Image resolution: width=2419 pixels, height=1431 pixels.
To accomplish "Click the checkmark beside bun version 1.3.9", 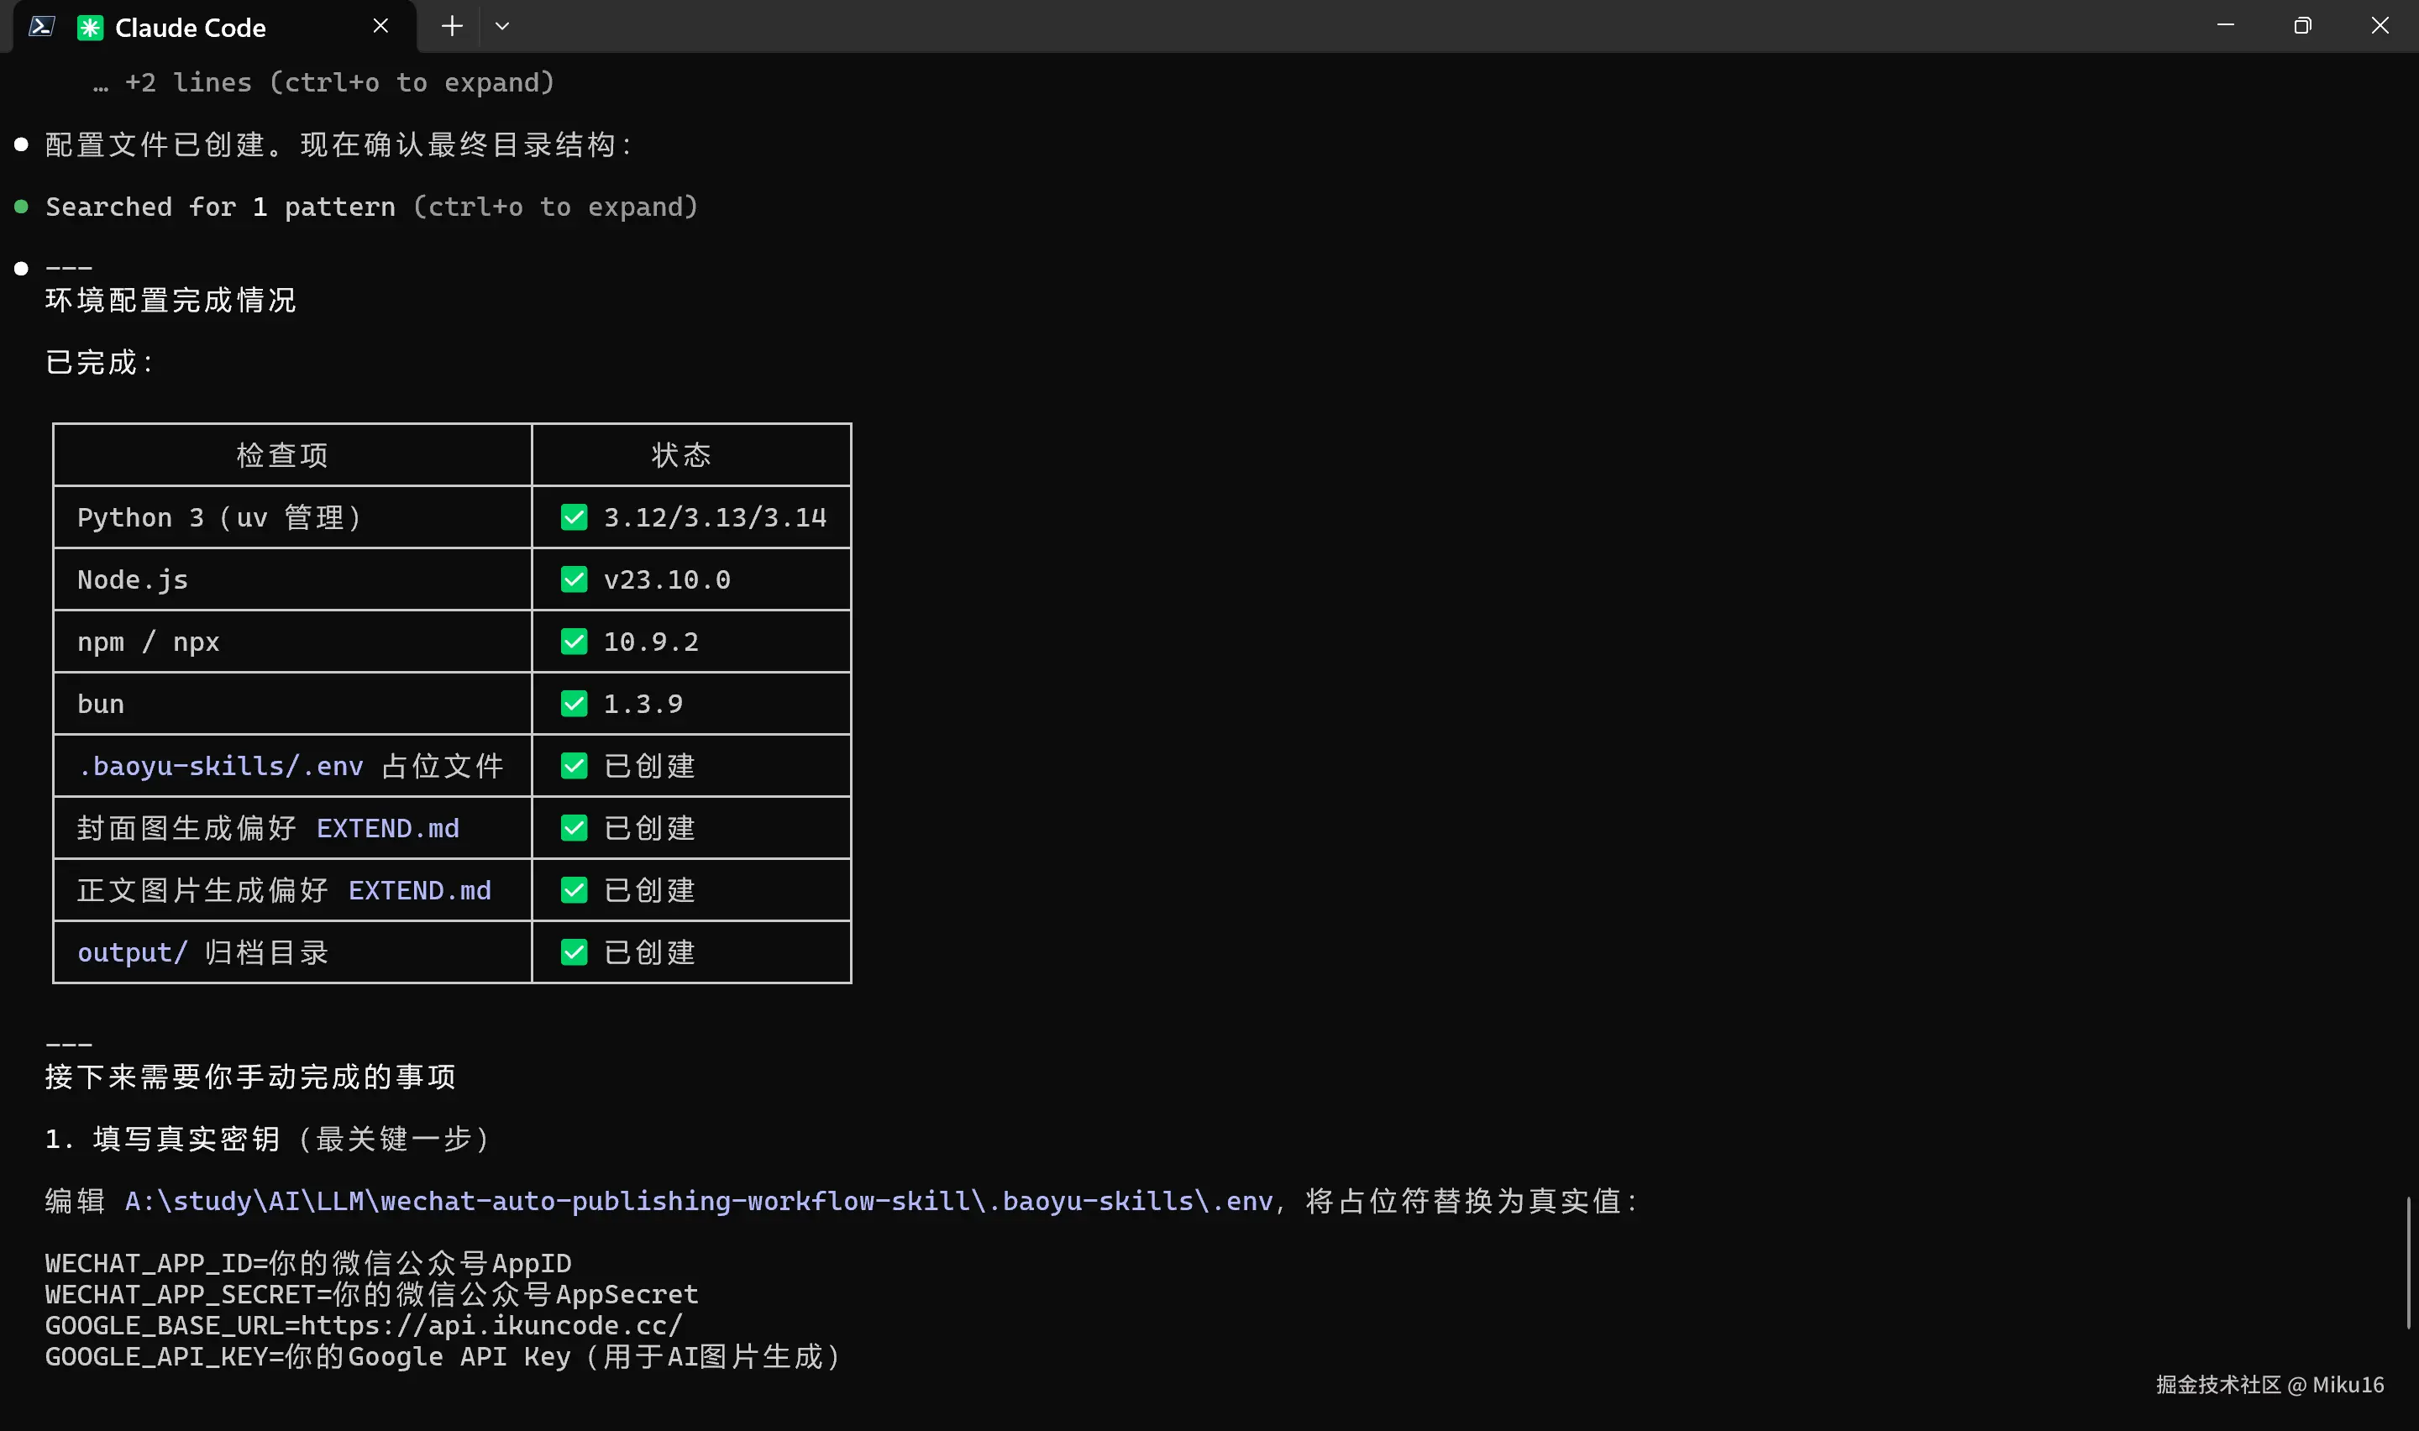I will 574,704.
